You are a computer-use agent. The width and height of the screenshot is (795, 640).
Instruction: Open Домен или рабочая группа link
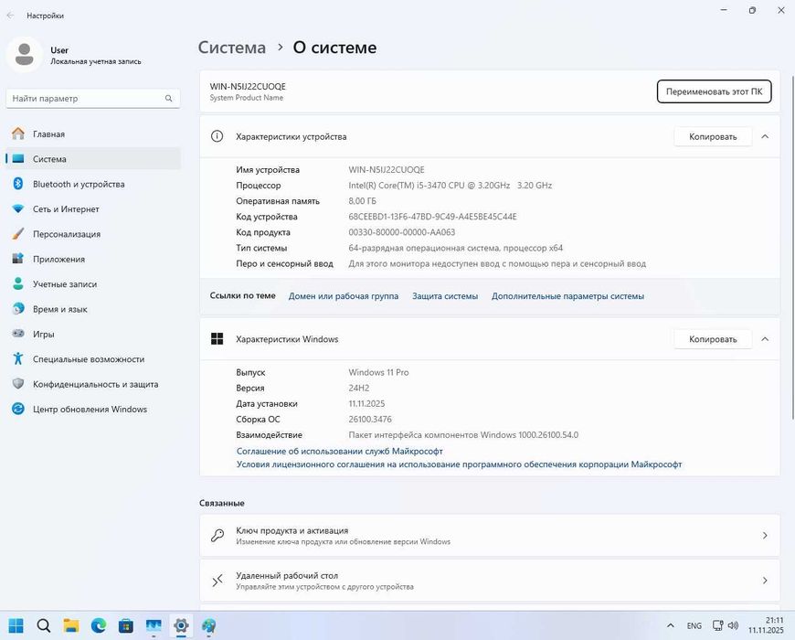click(x=344, y=296)
